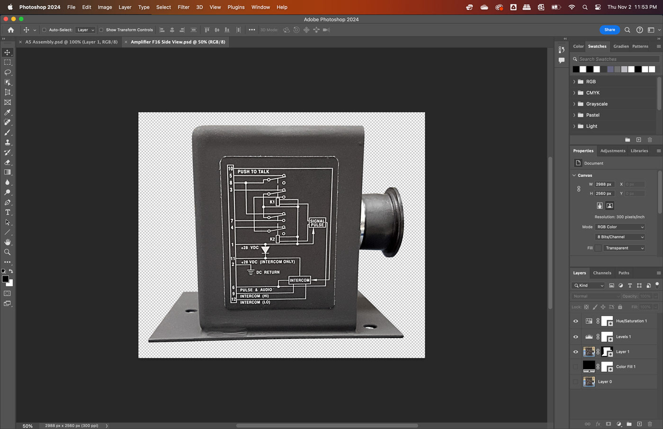This screenshot has height=429, width=663.
Task: Open the Filter menu
Action: tap(183, 7)
